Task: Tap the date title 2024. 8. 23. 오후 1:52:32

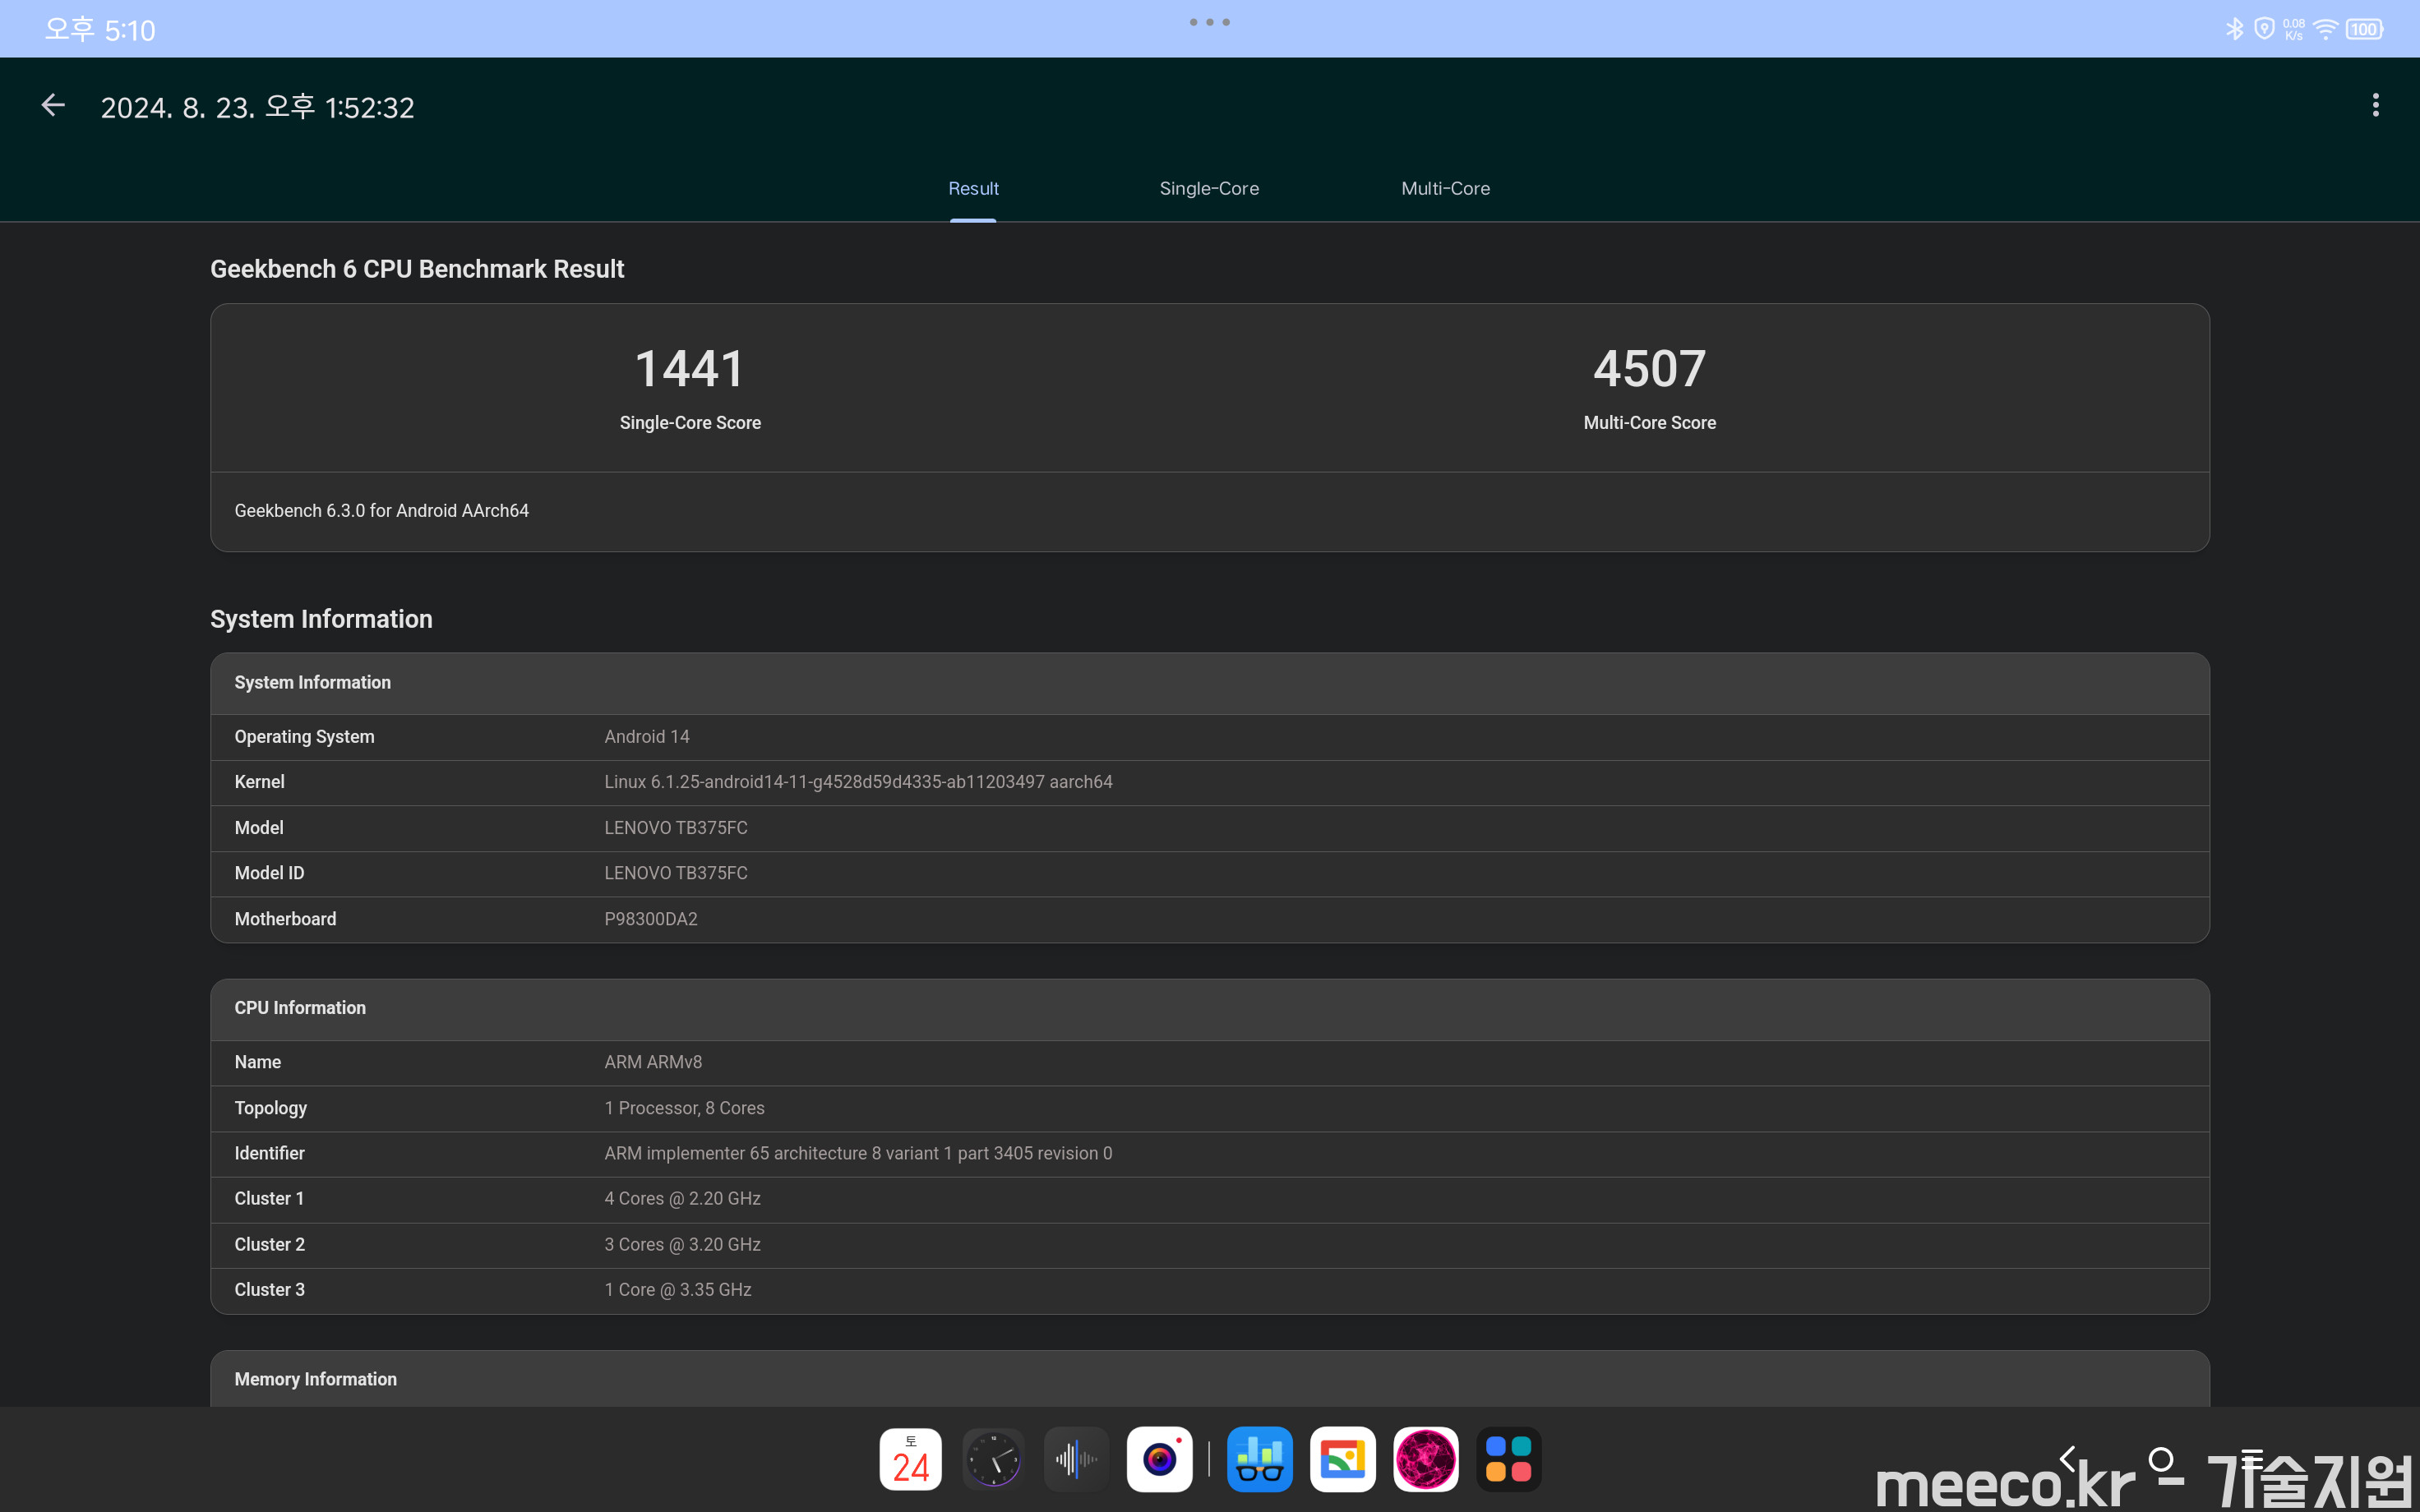Action: (x=257, y=107)
